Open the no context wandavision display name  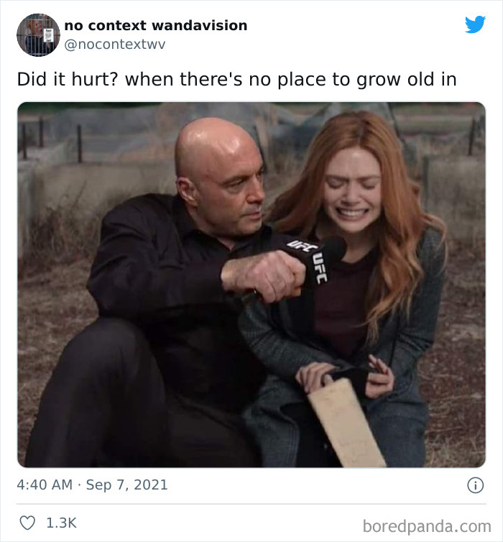click(x=156, y=25)
